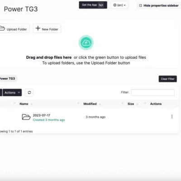Open the three-dot menu for folder 2023-07-17
This screenshot has height=181, width=181.
pyautogui.click(x=172, y=117)
